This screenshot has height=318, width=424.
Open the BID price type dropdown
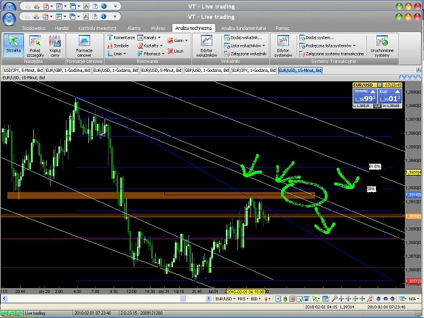click(x=256, y=299)
